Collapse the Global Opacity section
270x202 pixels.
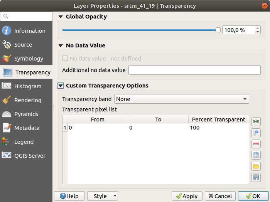coord(61,17)
